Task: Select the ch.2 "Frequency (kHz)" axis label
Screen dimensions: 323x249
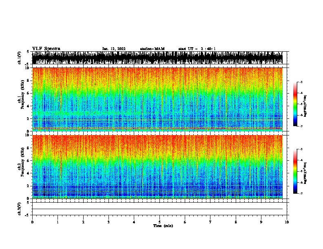Action: (22, 162)
